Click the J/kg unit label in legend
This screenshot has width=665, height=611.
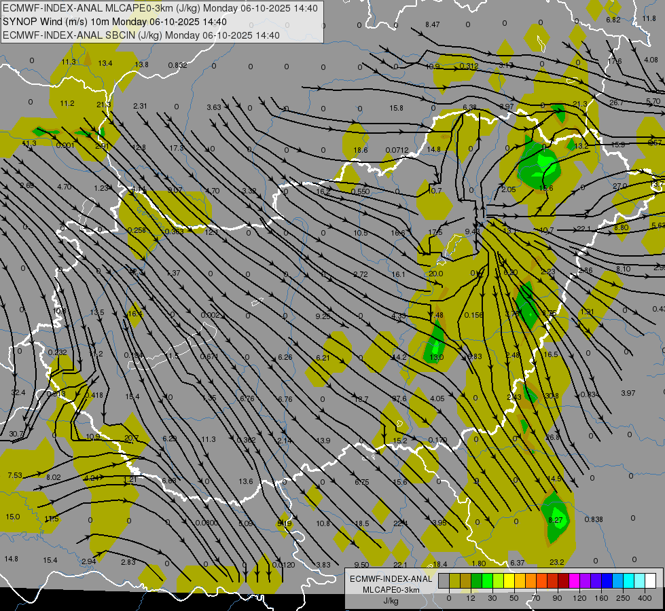pos(391,601)
